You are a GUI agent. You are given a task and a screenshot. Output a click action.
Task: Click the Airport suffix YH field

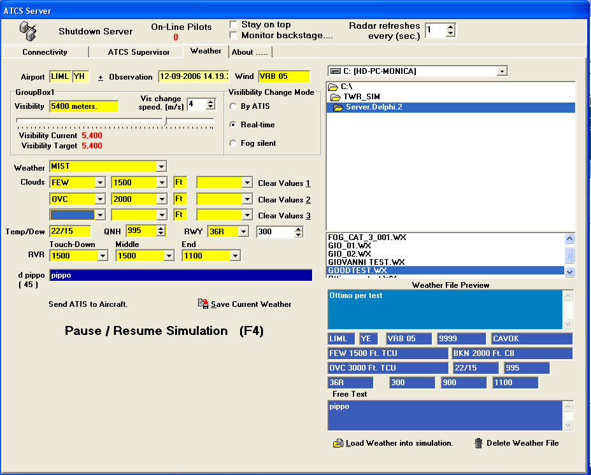tap(81, 76)
